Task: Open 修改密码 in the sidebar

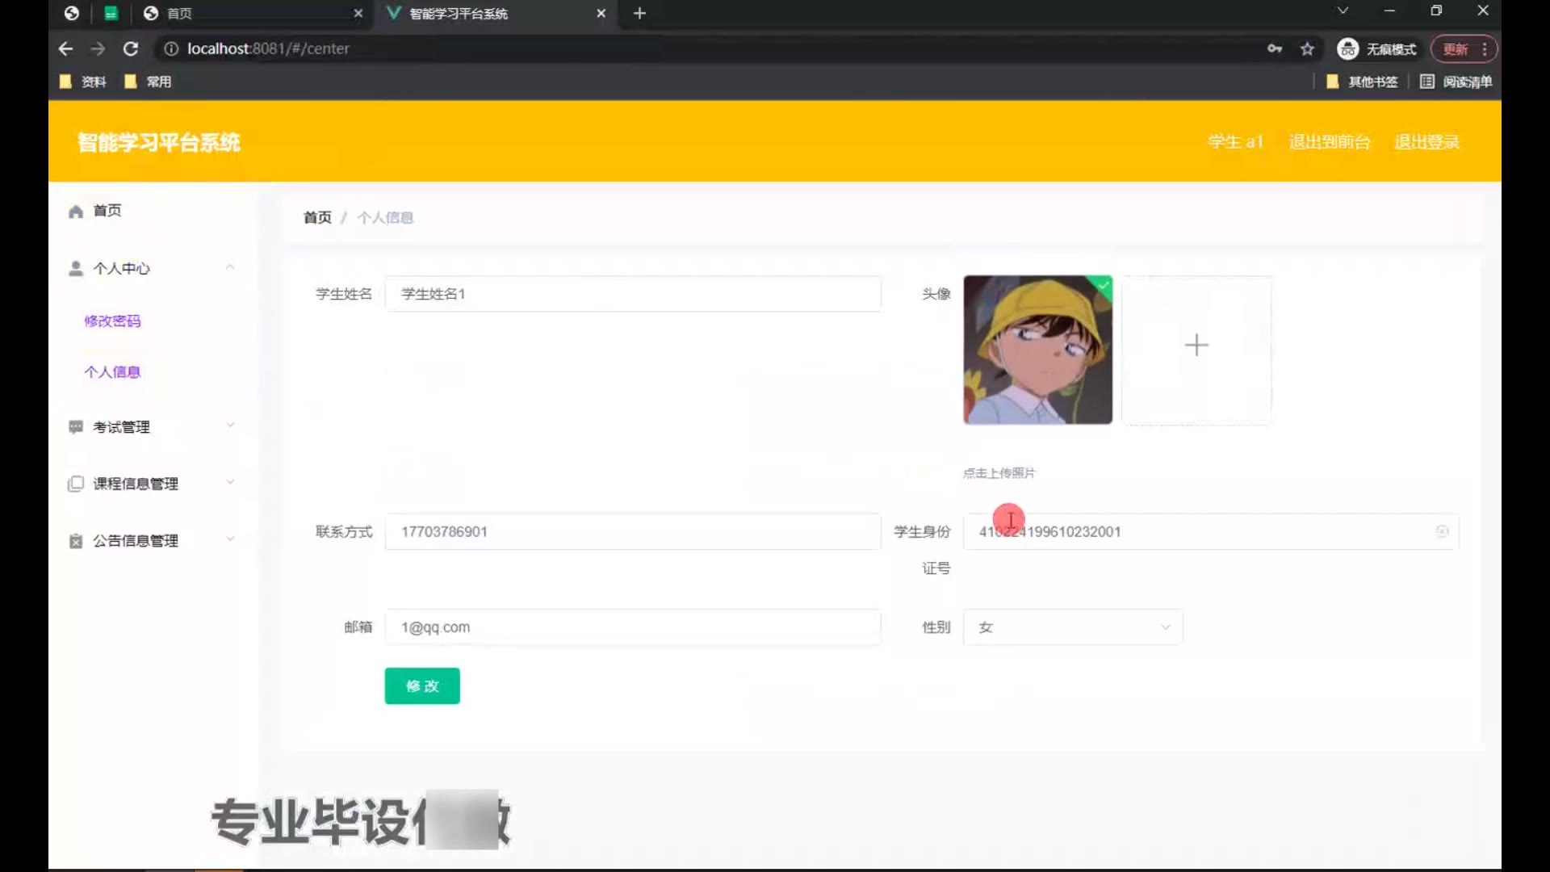Action: tap(112, 321)
